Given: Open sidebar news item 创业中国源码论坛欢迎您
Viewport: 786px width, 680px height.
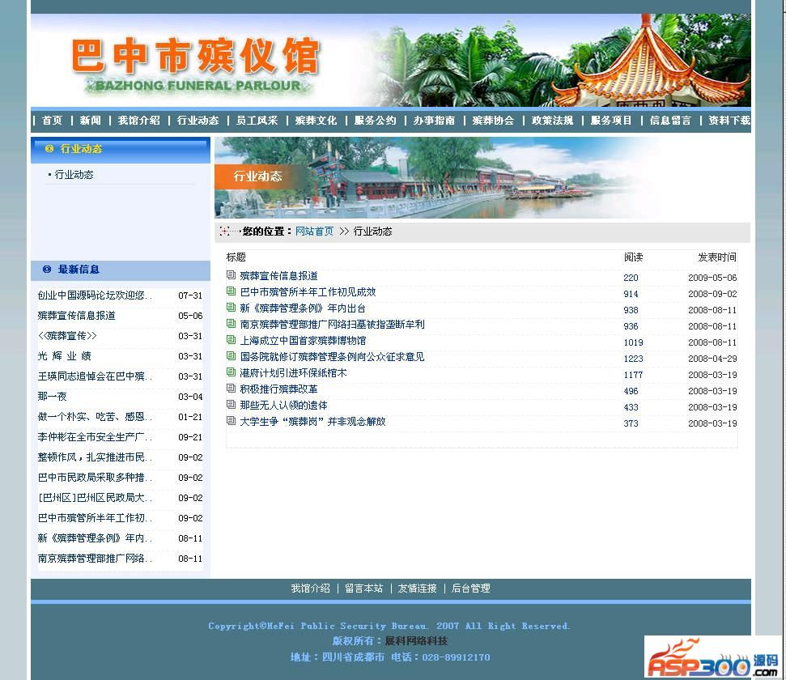Looking at the screenshot, I should (95, 295).
